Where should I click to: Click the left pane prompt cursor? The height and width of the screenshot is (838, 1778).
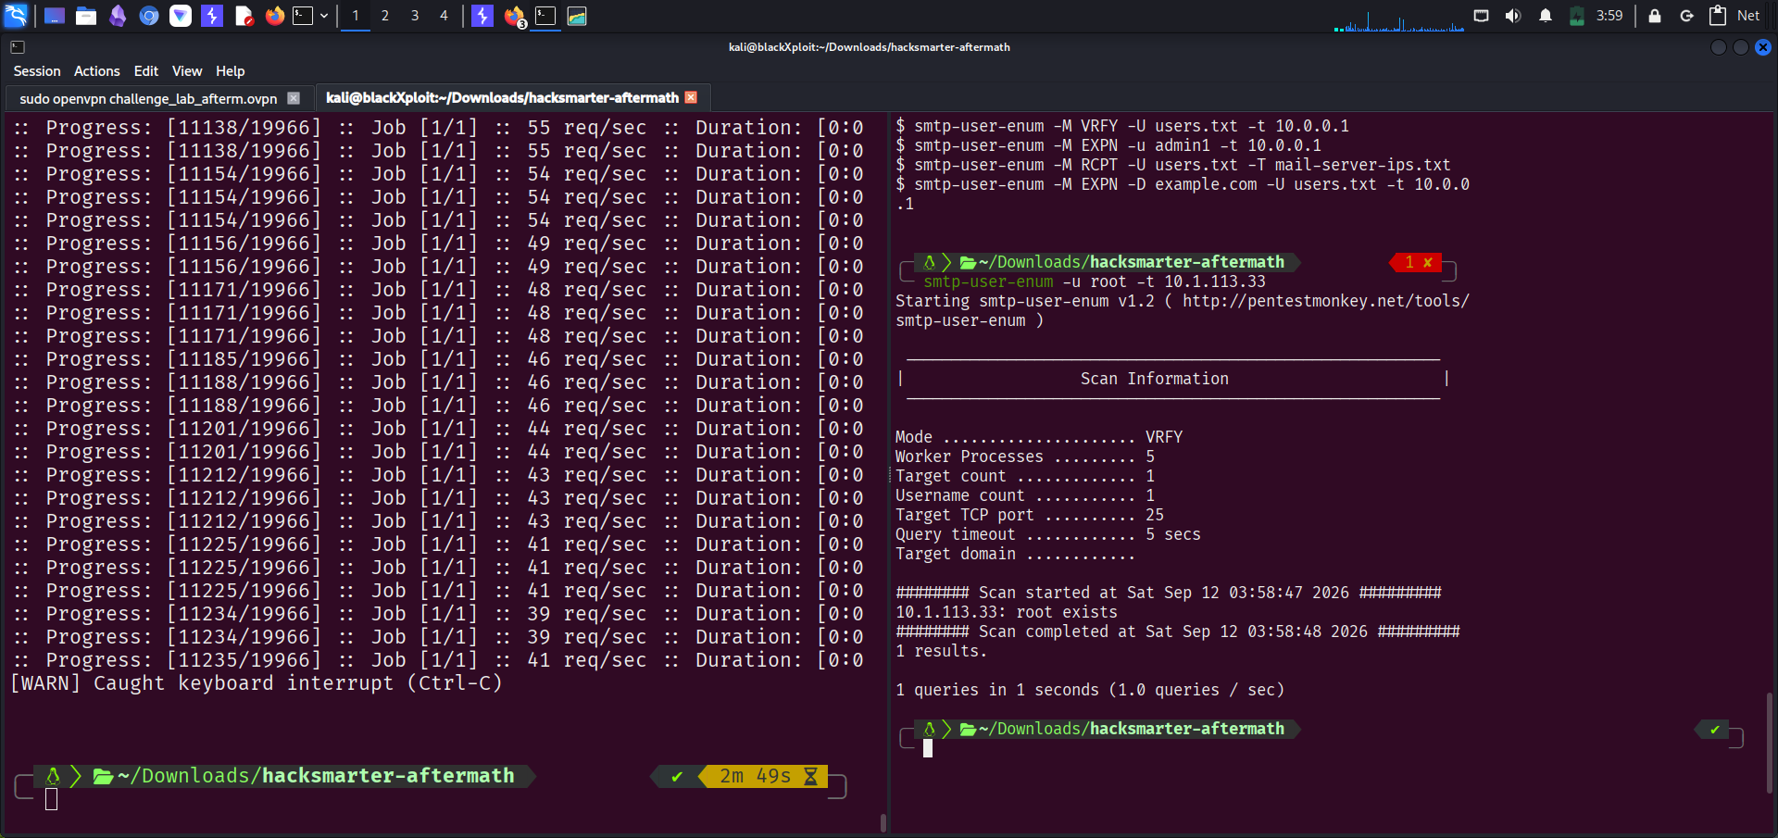[x=52, y=799]
